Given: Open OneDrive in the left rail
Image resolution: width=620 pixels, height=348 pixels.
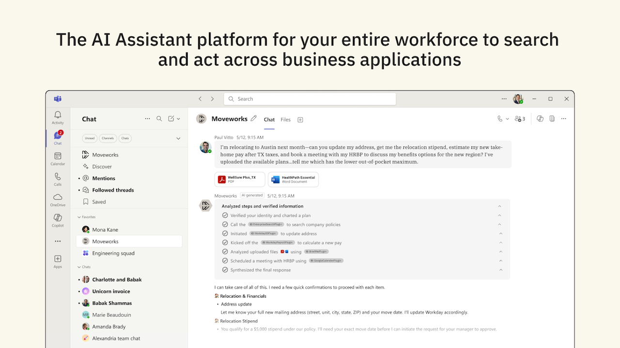Looking at the screenshot, I should coord(58,200).
